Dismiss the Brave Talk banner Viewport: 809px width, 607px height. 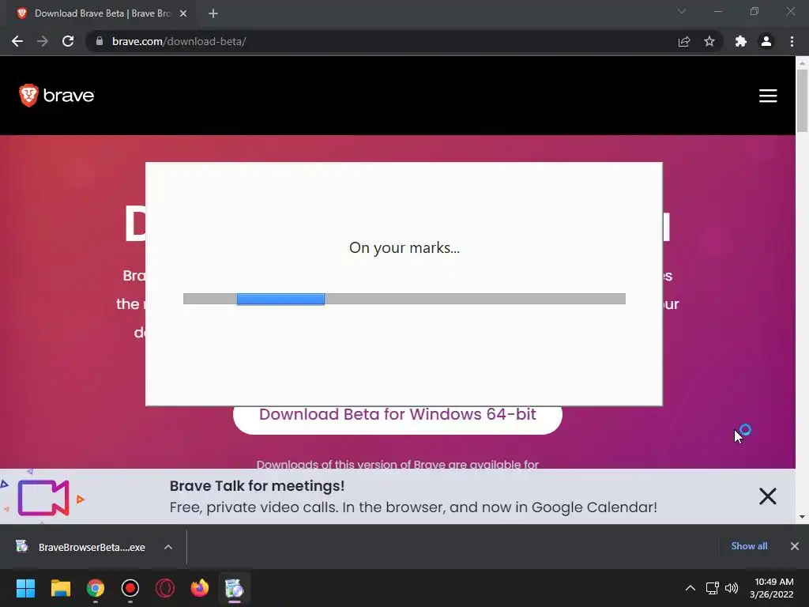tap(768, 496)
